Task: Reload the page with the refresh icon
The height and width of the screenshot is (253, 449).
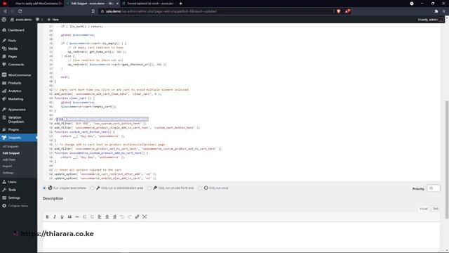Action: coord(20,11)
